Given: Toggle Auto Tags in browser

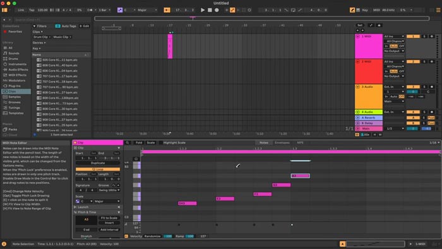Looking at the screenshot, I should pyautogui.click(x=66, y=26).
